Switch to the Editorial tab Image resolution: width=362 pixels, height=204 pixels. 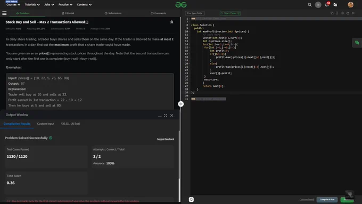click(x=68, y=13)
